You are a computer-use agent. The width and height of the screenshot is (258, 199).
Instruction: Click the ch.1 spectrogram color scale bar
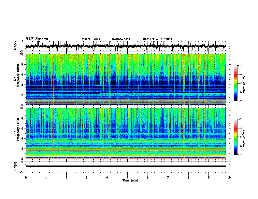[x=236, y=83]
